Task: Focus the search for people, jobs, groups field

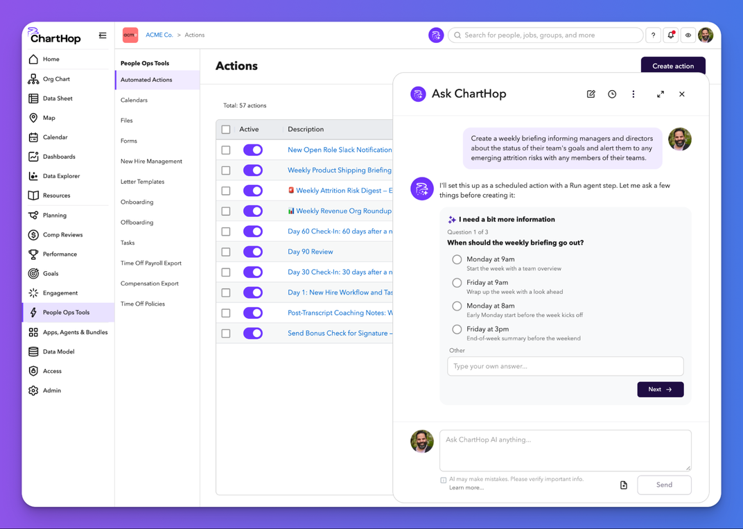Action: [x=545, y=35]
